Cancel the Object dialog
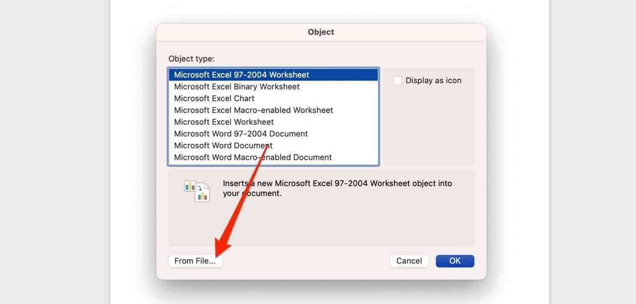This screenshot has width=636, height=304. (x=409, y=261)
